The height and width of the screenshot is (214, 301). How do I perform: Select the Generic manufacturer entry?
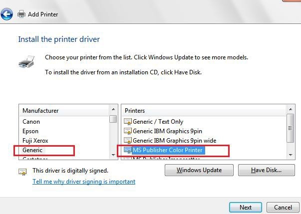click(x=33, y=150)
